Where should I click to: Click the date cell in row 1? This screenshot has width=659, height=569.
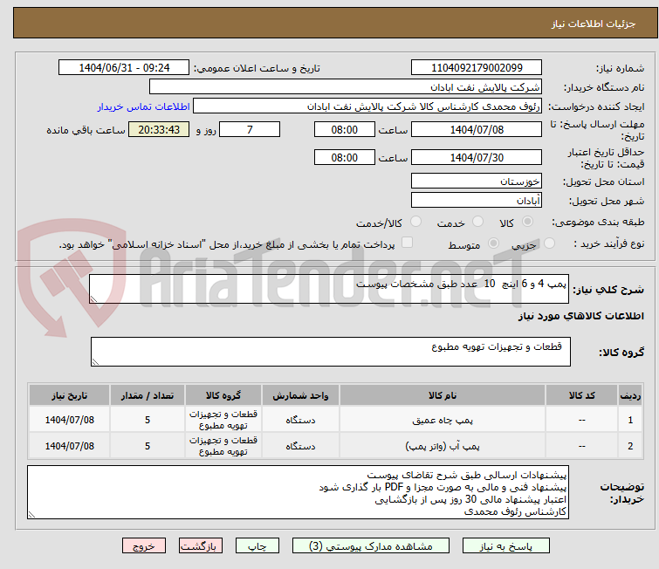pos(69,420)
